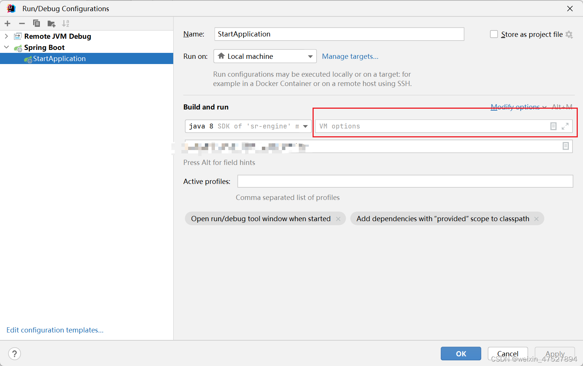The width and height of the screenshot is (583, 366).
Task: Click IntelliJ IDEA logo in title bar
Action: click(x=11, y=8)
